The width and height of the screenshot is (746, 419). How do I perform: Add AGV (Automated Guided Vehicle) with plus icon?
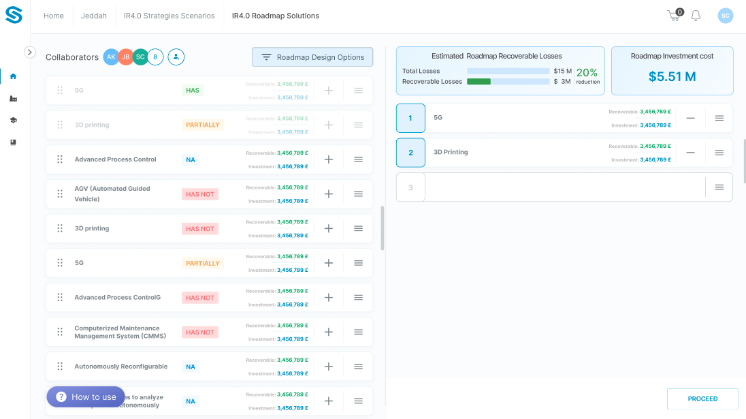[x=328, y=194]
